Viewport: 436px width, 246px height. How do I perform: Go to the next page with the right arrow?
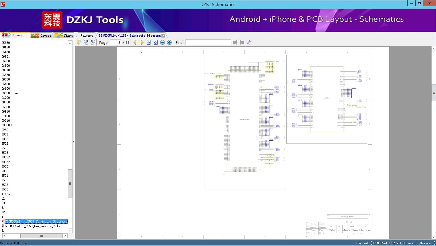(142, 42)
